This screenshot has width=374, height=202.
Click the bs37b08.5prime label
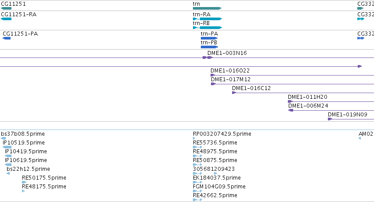pyautogui.click(x=23, y=134)
